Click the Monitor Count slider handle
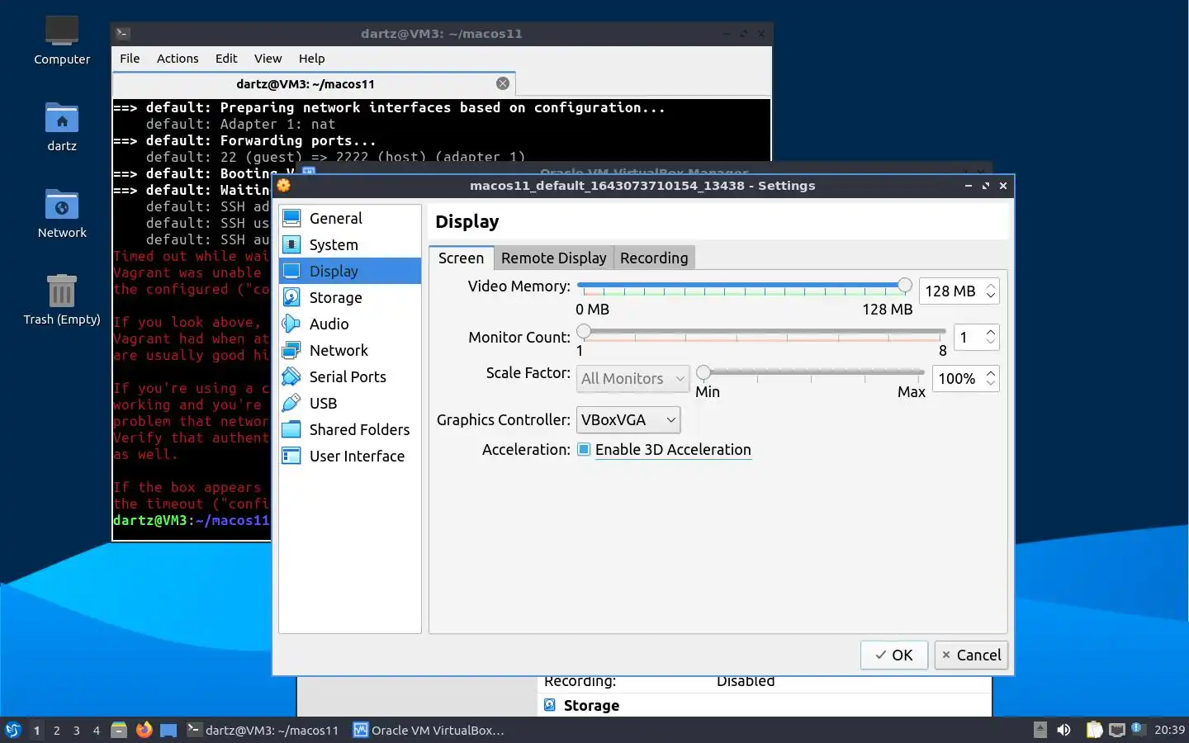This screenshot has width=1189, height=743. pyautogui.click(x=584, y=332)
